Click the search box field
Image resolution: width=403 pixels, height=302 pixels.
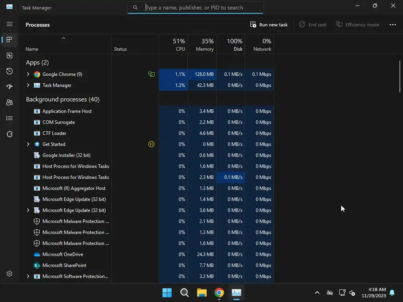pos(195,7)
